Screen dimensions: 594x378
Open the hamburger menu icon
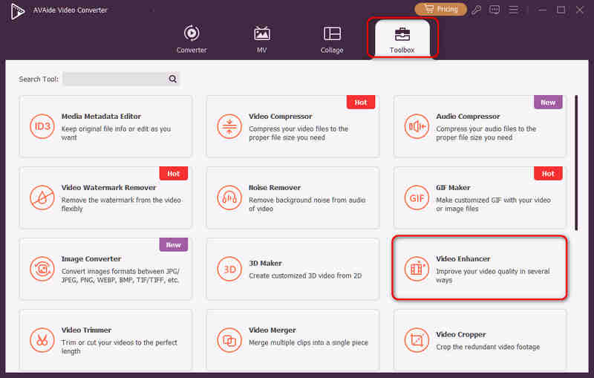click(x=513, y=10)
